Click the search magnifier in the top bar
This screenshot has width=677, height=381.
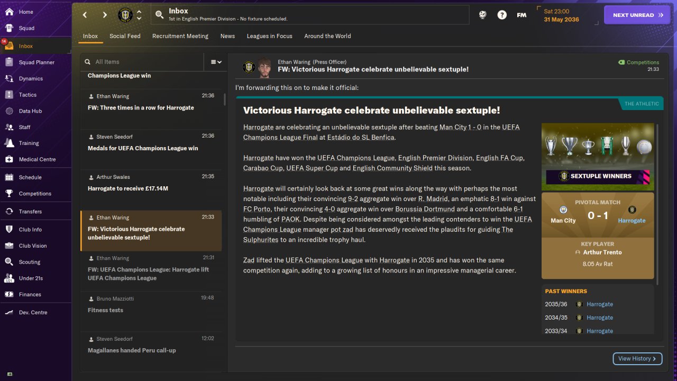160,15
